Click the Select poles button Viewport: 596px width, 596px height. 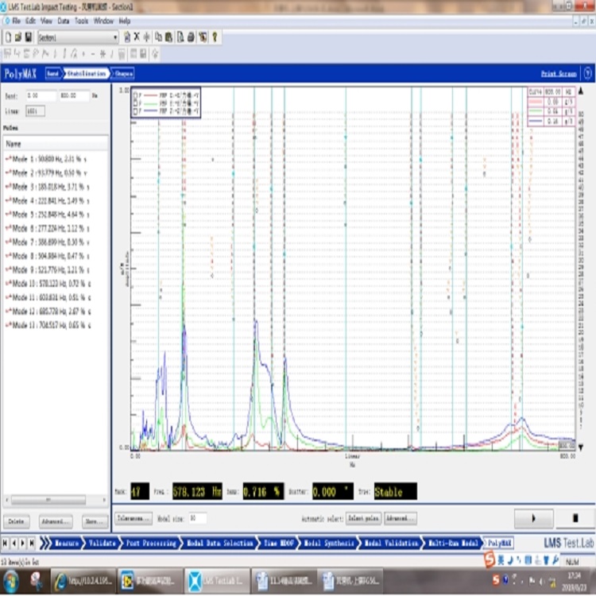click(363, 518)
